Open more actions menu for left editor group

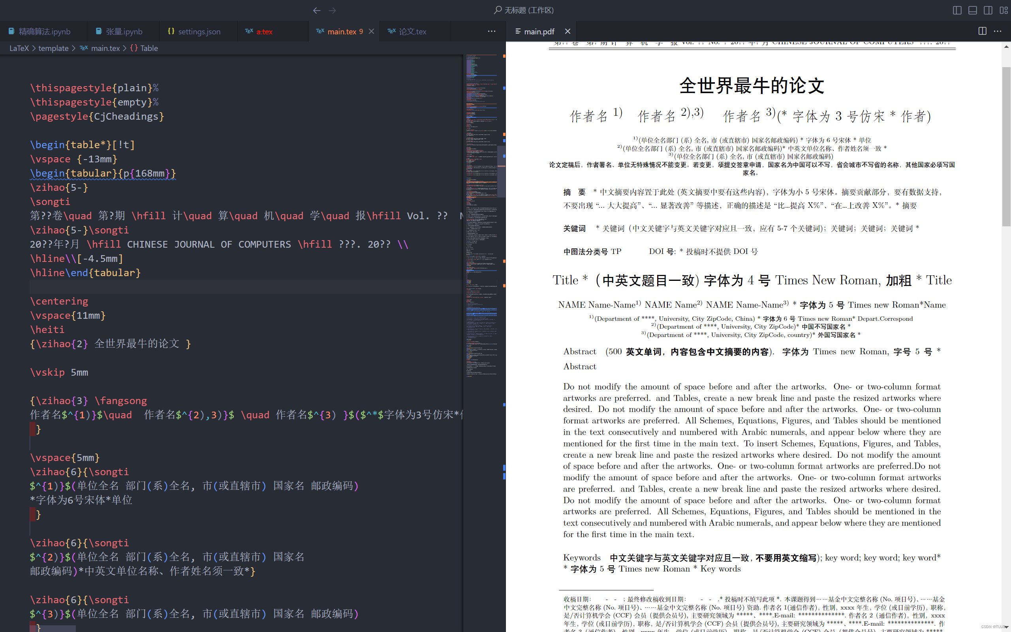tap(492, 31)
